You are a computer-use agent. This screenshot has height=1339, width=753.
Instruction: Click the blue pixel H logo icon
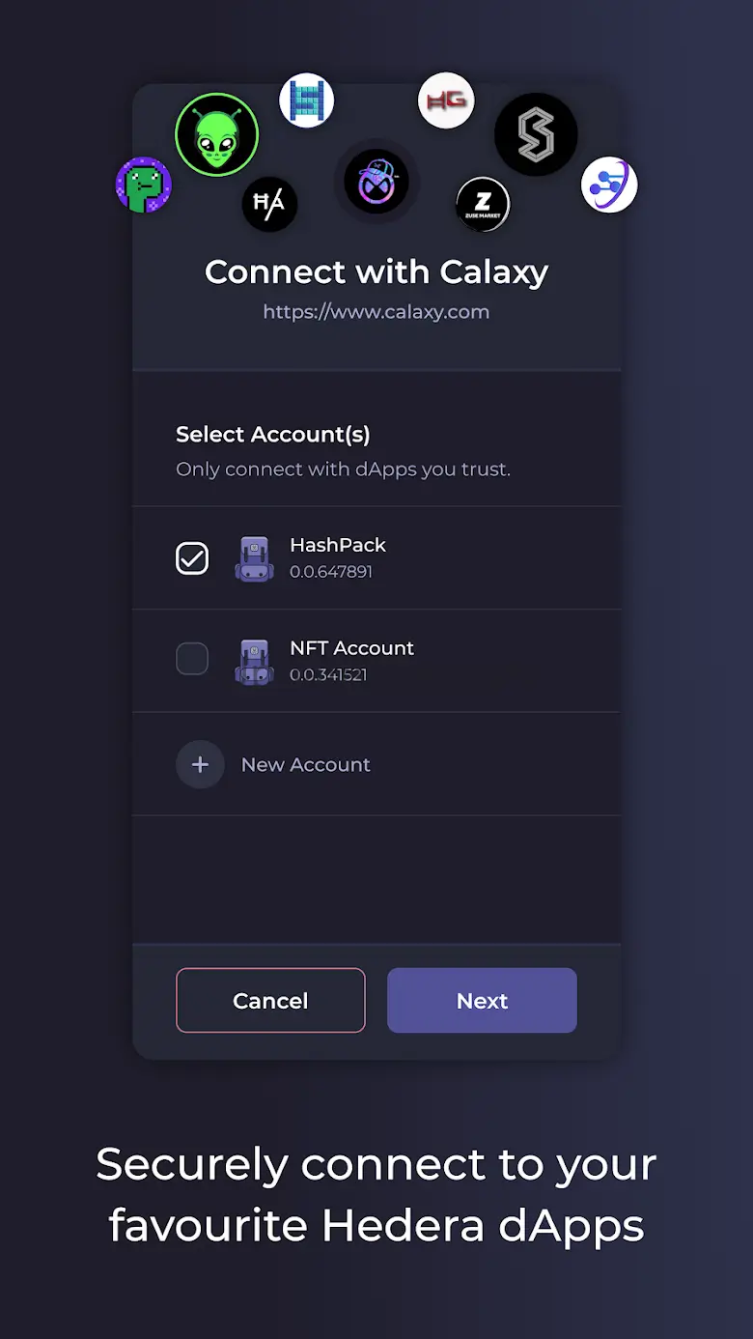(306, 100)
